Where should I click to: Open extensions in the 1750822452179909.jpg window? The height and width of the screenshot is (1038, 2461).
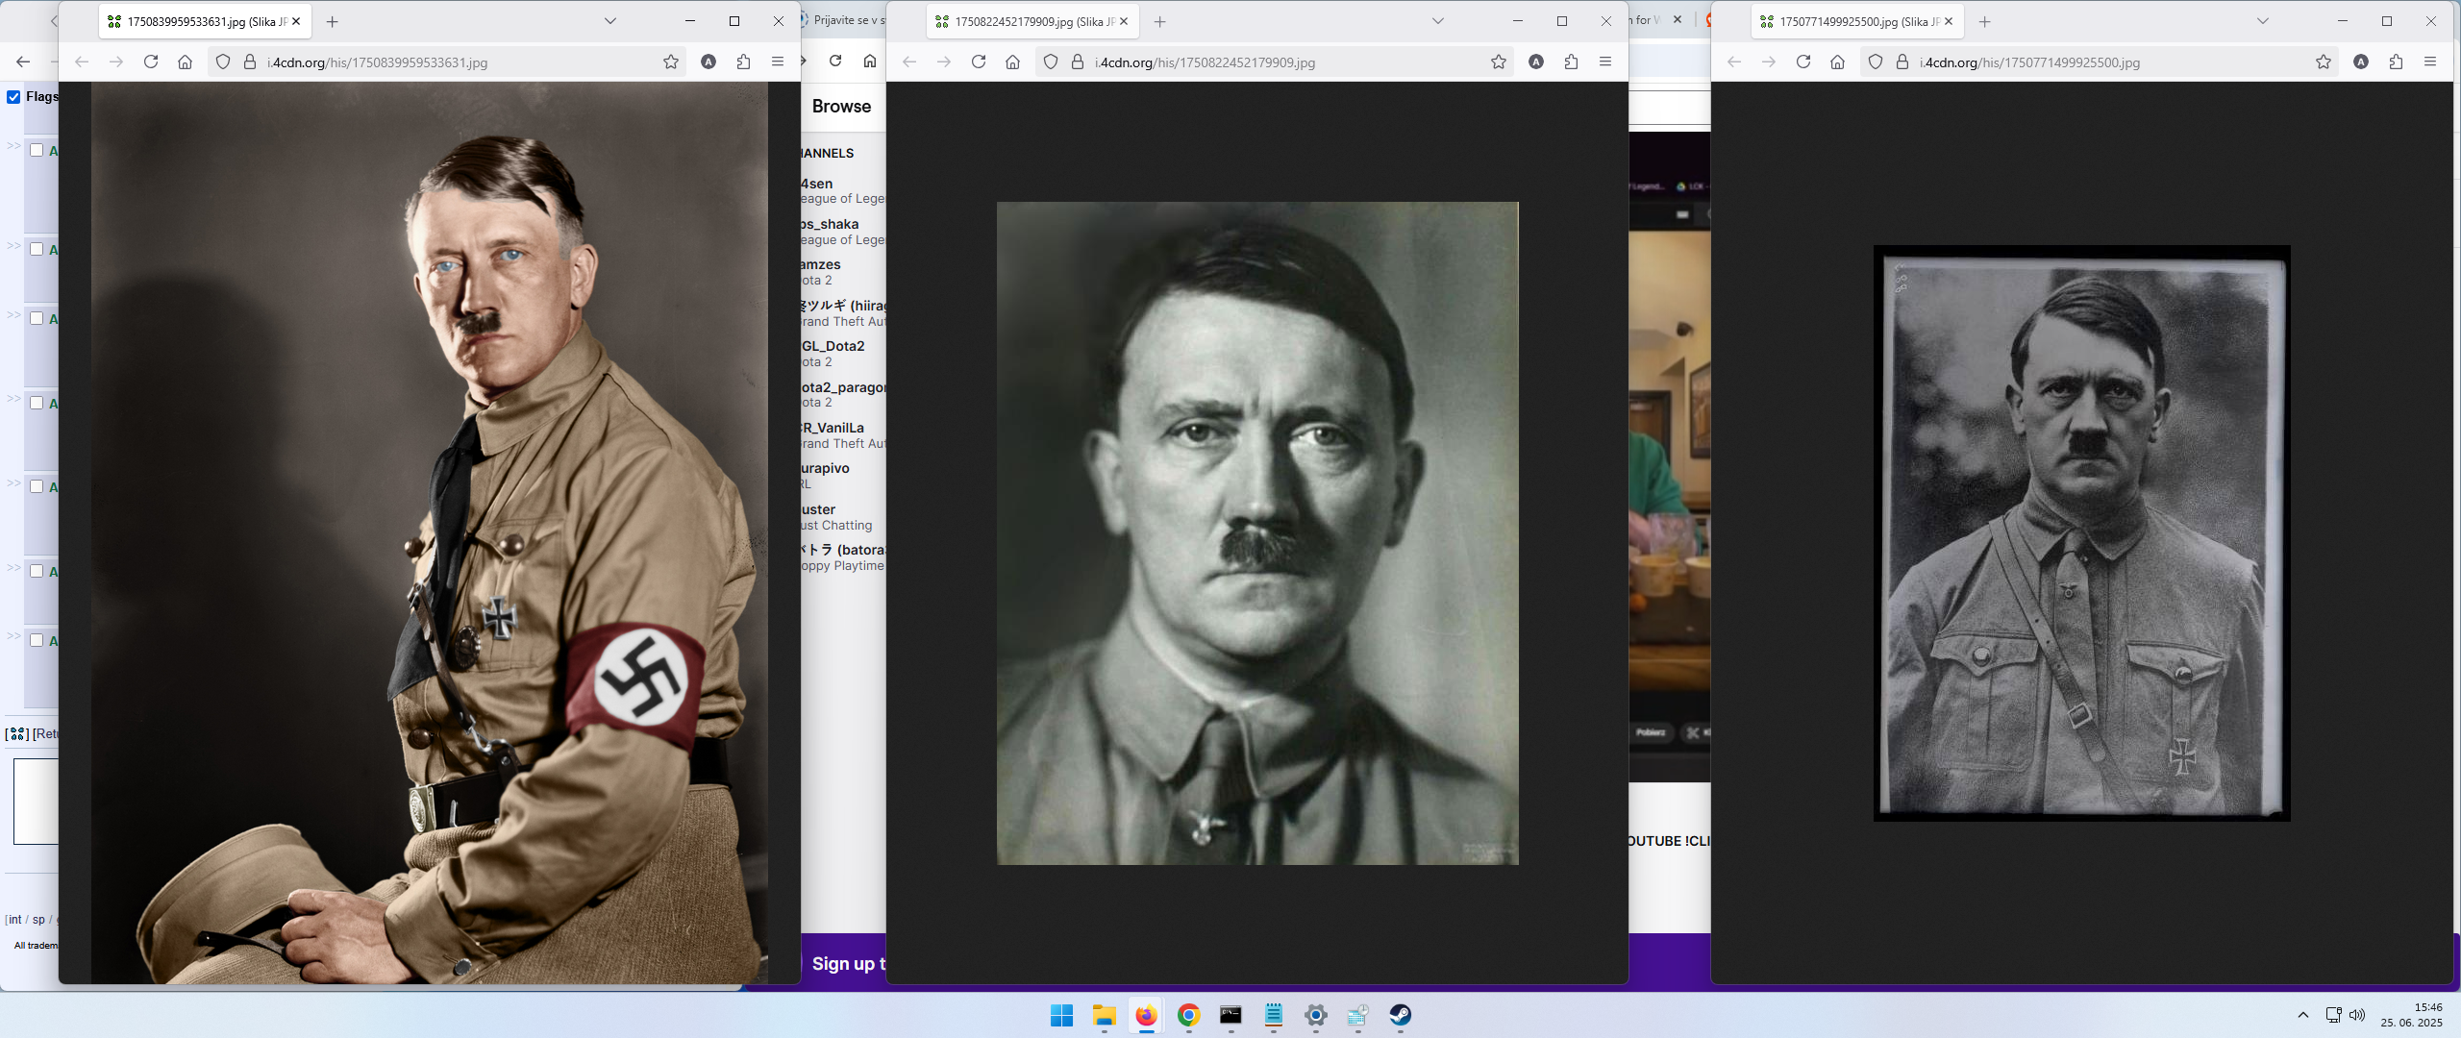[1571, 62]
